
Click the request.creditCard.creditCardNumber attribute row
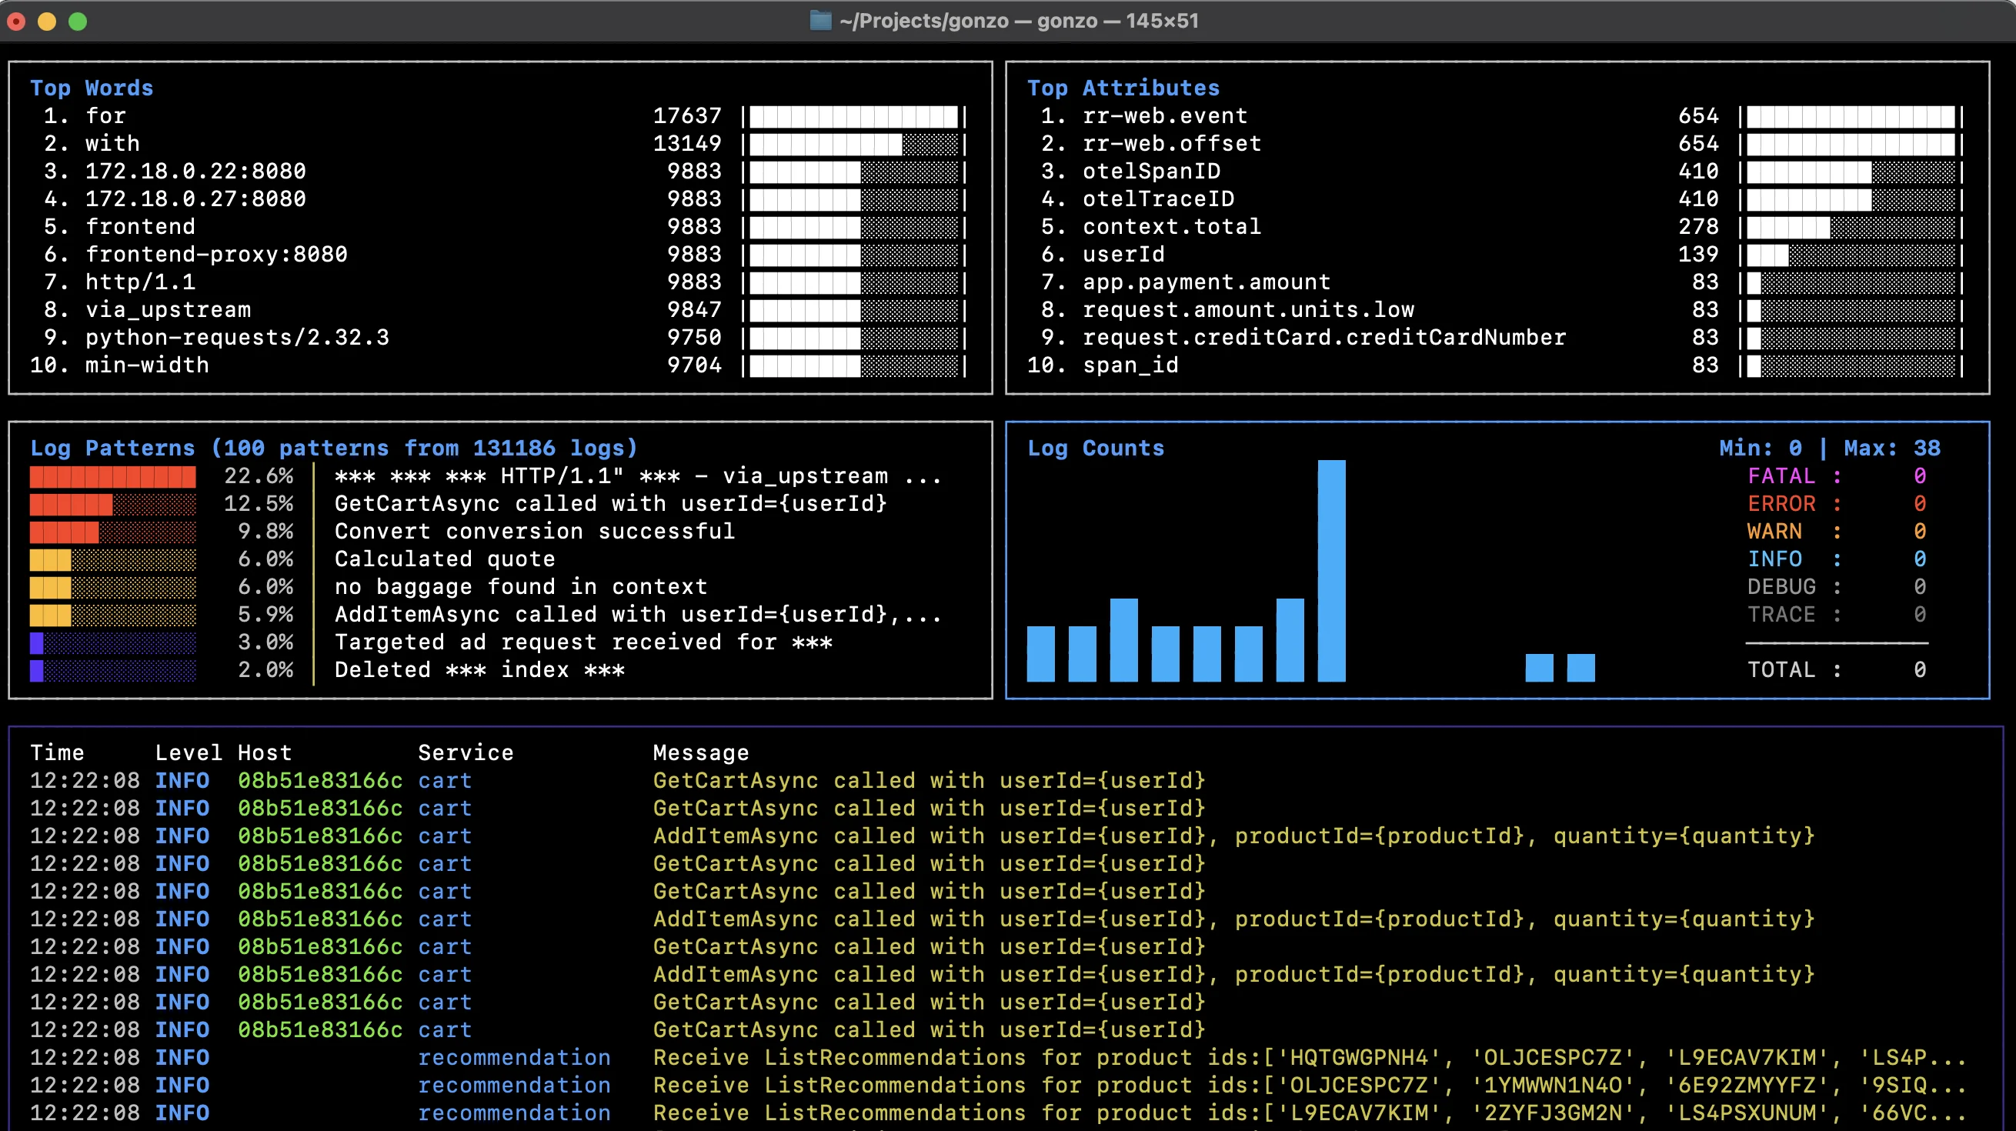point(1323,337)
